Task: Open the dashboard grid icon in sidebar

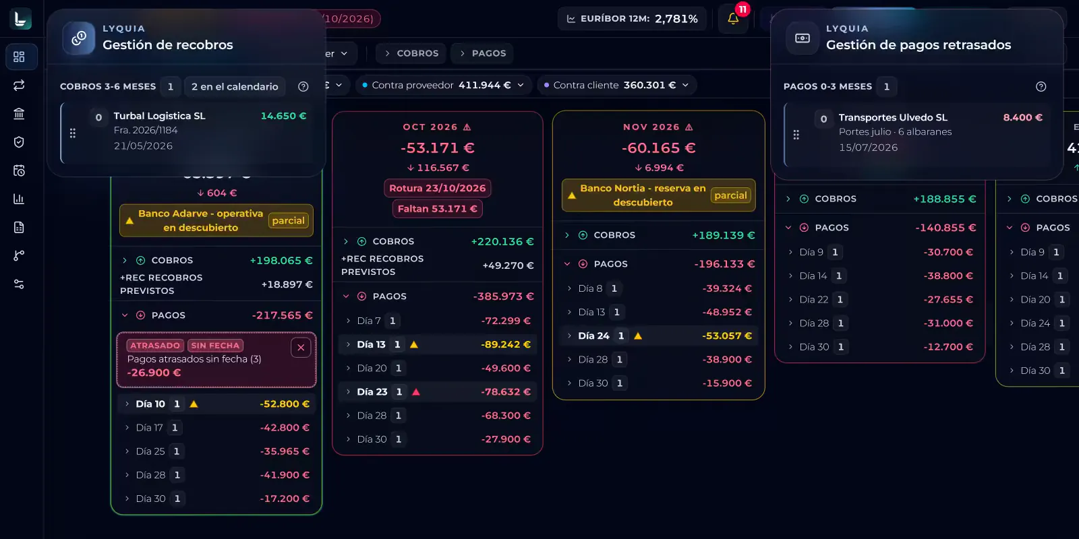Action: tap(19, 57)
